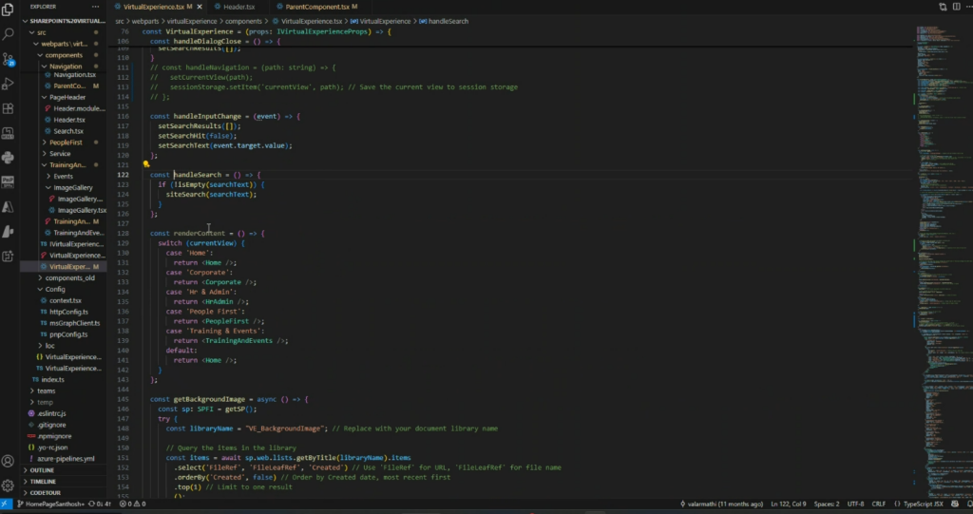Close the VirtualExperience.tsx tab
The image size is (973, 514).
coord(200,7)
